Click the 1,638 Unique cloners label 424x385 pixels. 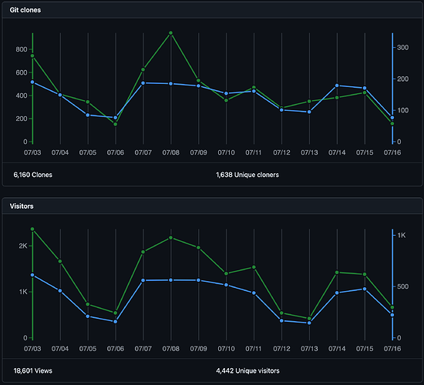pos(247,175)
